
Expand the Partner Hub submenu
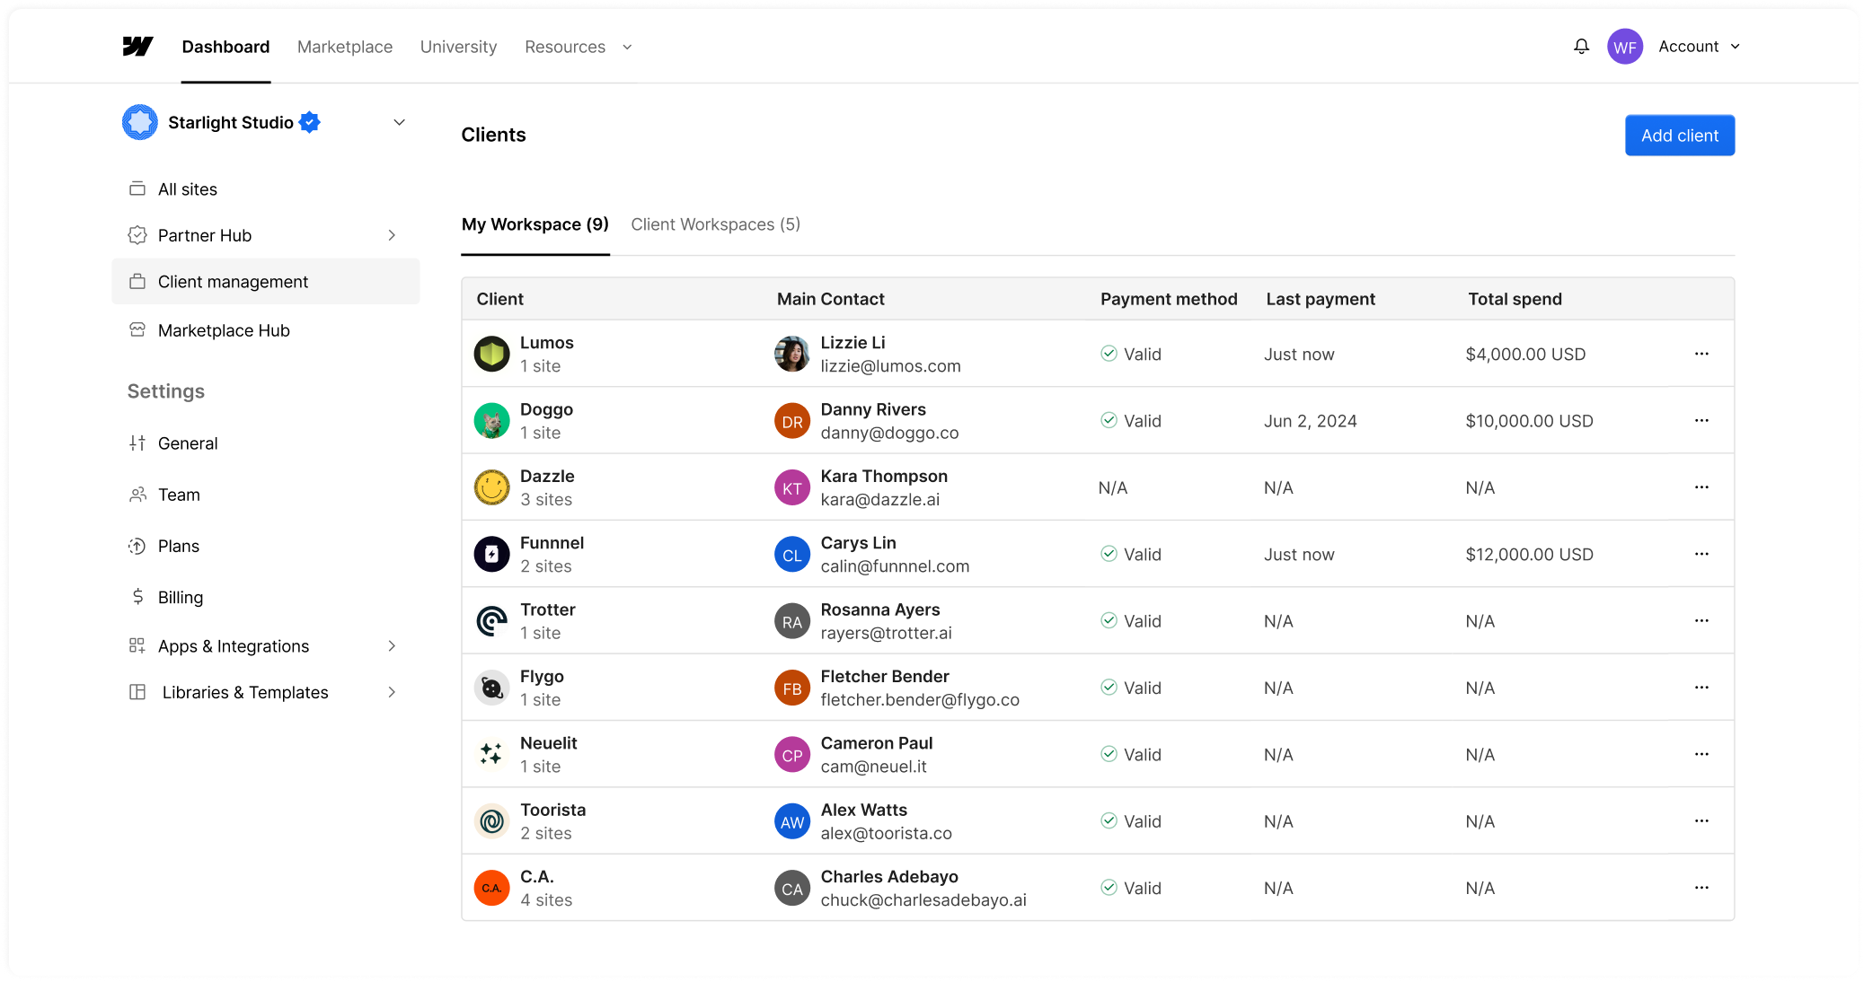click(x=392, y=235)
